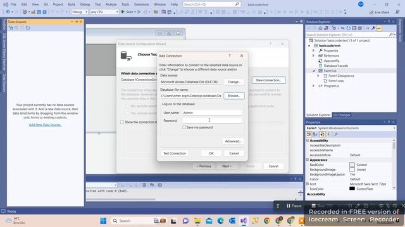Click the BackgroundImage swatch box
The width and height of the screenshot is (405, 227).
(x=352, y=170)
